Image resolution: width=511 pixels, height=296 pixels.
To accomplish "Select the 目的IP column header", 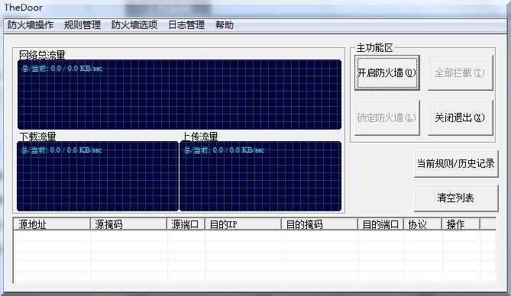I will pyautogui.click(x=243, y=224).
